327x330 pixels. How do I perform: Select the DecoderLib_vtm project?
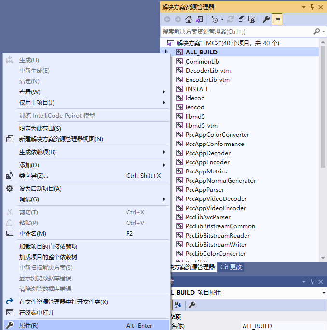(x=208, y=71)
